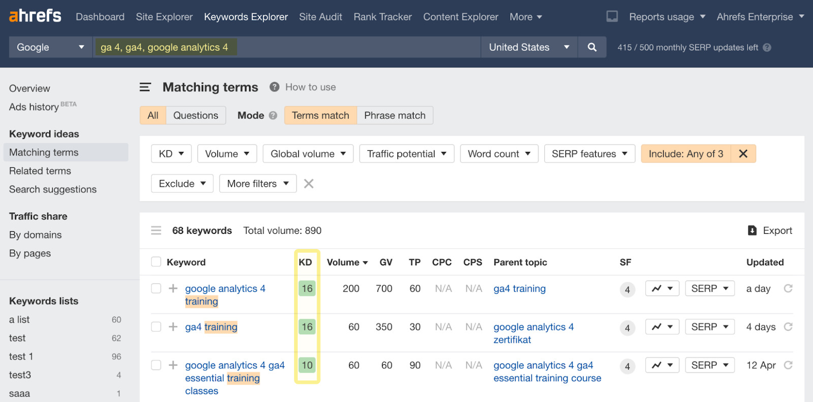
Task: Click SF badge for essential training classes row
Action: [x=628, y=366]
